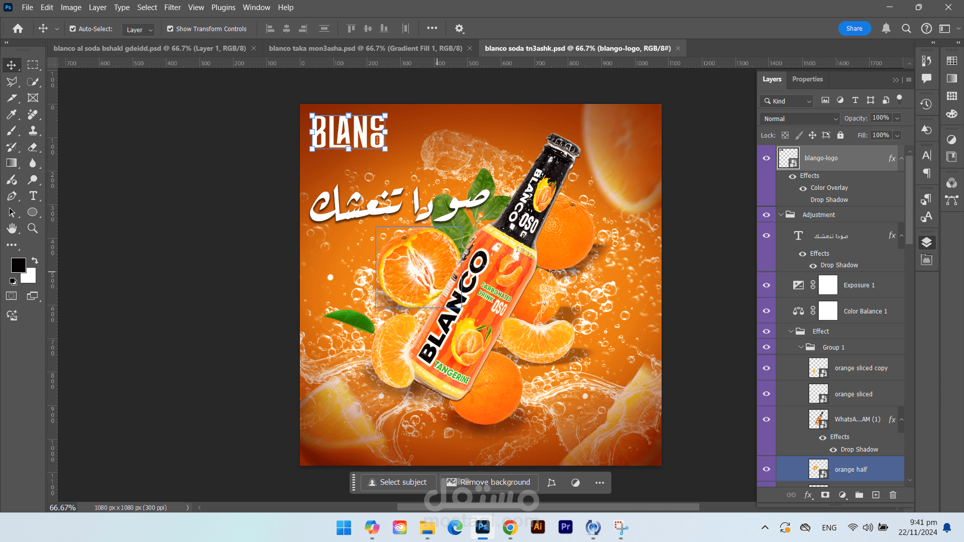Select the Gradient tool
The height and width of the screenshot is (542, 964).
12,163
